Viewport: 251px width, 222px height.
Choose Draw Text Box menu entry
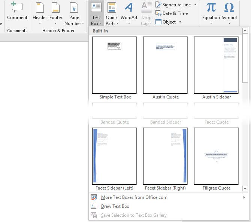point(115,206)
